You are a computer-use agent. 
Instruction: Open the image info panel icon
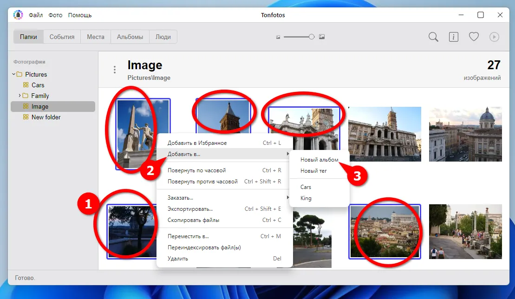point(453,37)
